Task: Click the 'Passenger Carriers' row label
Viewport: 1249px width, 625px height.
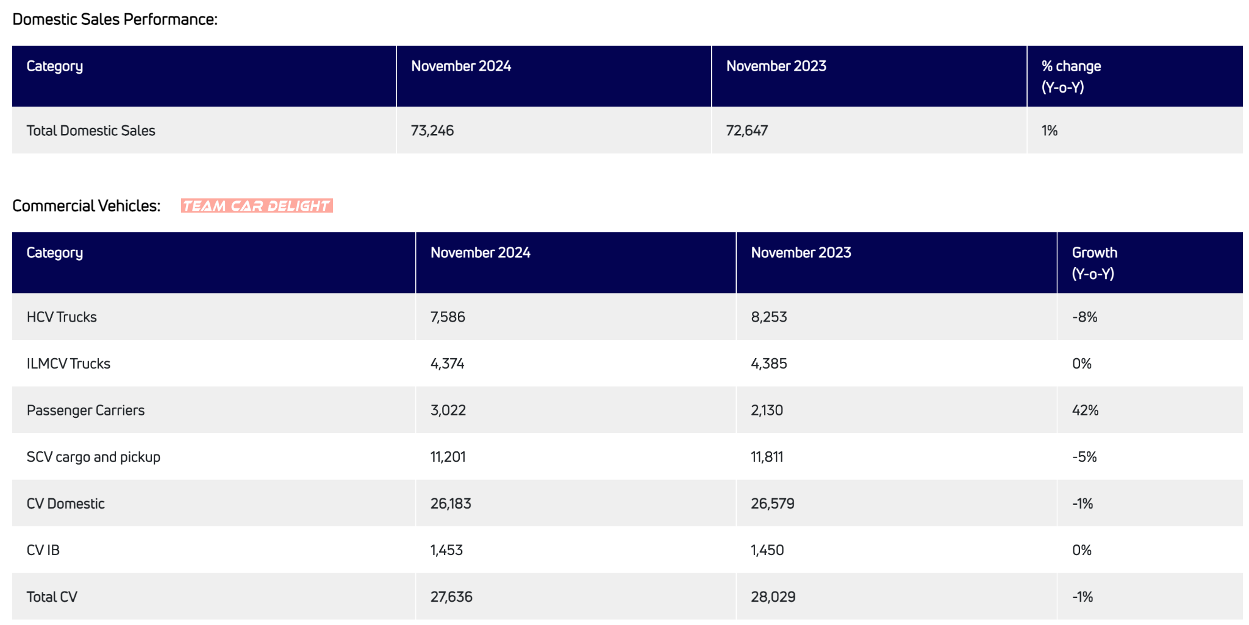Action: click(x=85, y=410)
